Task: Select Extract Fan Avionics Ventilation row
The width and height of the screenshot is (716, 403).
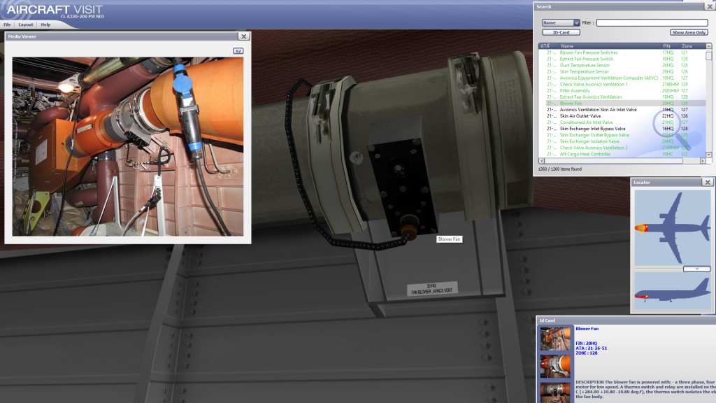Action: click(623, 97)
